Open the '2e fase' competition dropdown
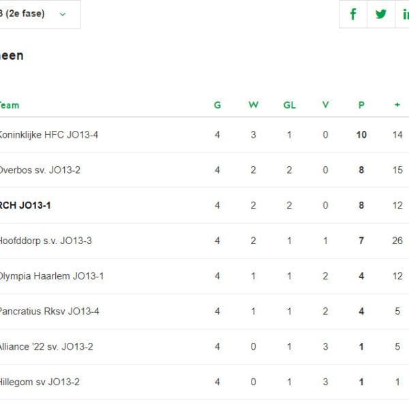The image size is (409, 409). coord(40,14)
